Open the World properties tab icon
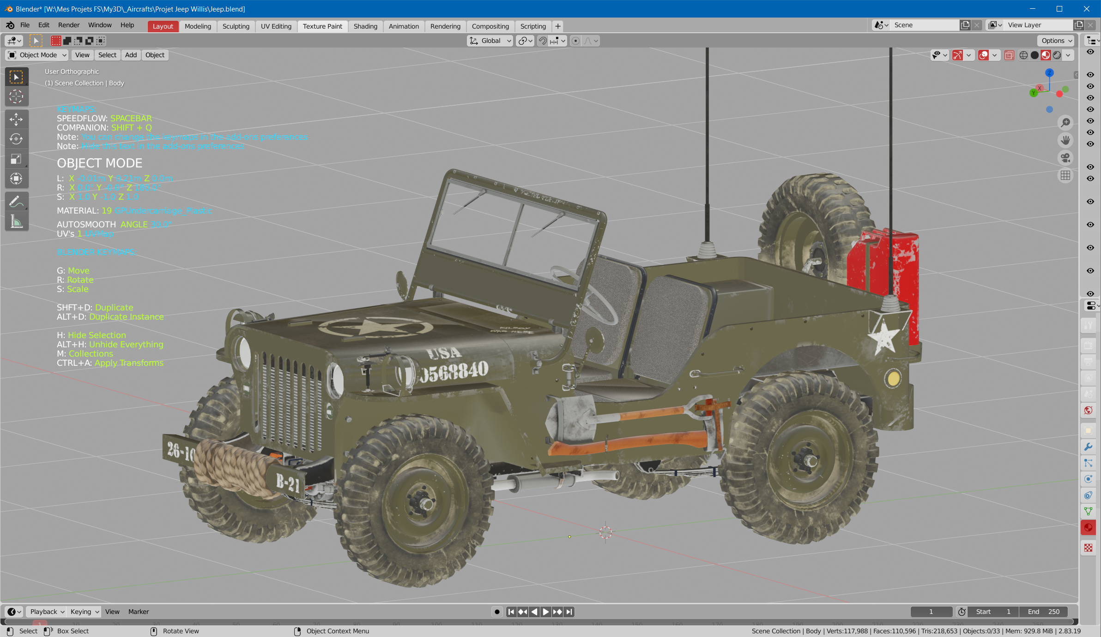The image size is (1101, 637). (x=1089, y=411)
